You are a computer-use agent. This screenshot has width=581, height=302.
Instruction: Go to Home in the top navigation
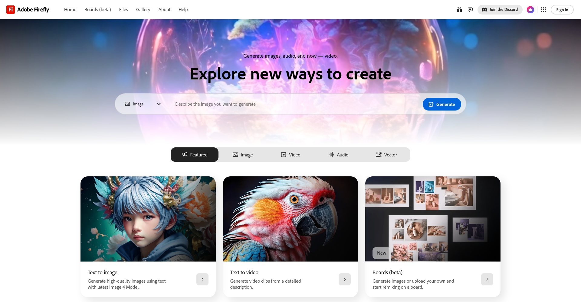(x=70, y=10)
